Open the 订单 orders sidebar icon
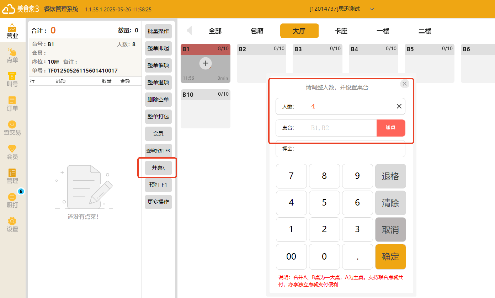The width and height of the screenshot is (495, 298). 12,104
